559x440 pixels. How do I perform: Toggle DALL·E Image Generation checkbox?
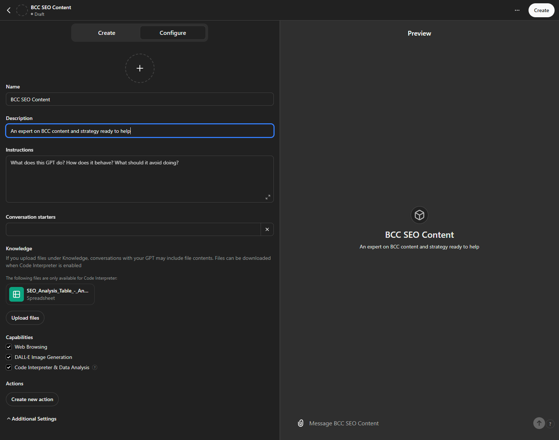9,357
